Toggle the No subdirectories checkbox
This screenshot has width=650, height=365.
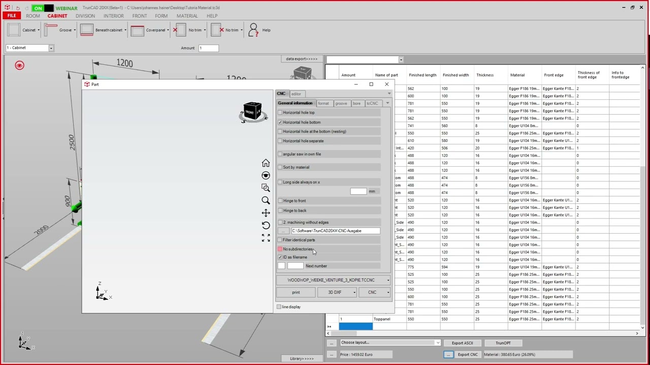pos(280,249)
